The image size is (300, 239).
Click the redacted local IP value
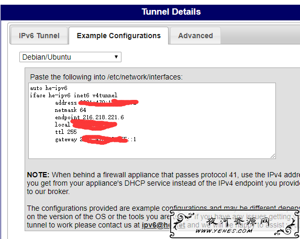pos(94,125)
